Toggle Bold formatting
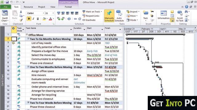Screen dimensions: 197x110 [x=29, y=19]
